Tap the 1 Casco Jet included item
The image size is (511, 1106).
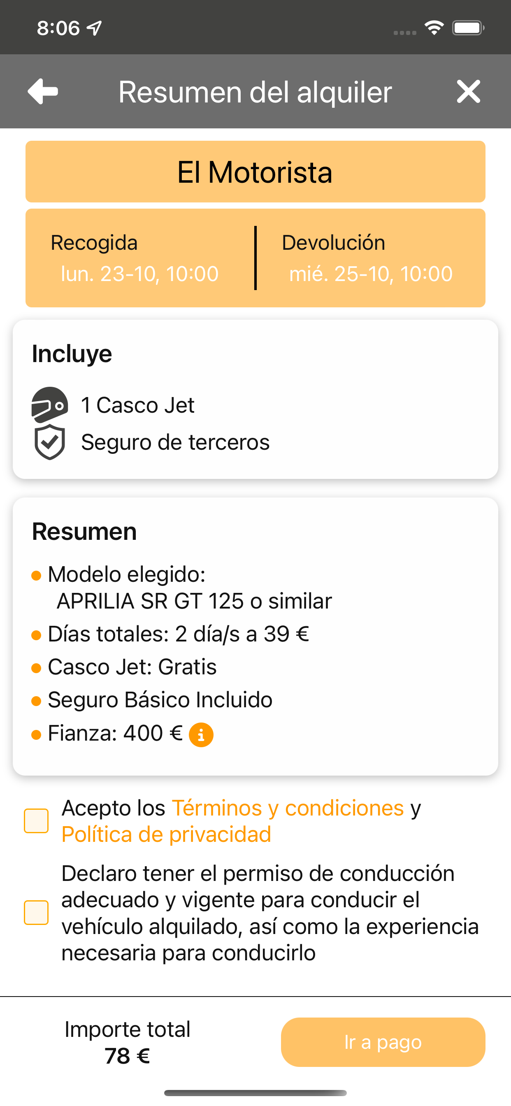[138, 405]
